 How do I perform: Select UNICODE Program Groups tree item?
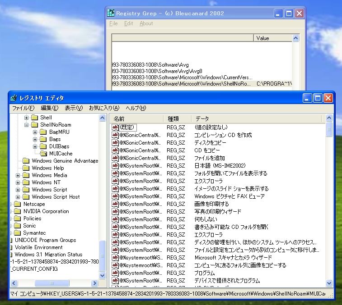point(45,240)
